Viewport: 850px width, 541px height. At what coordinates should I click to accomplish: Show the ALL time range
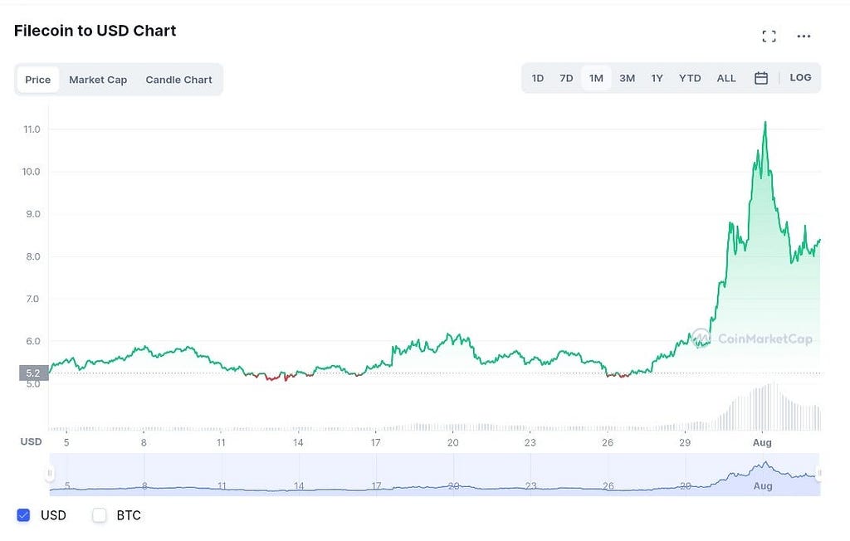point(725,78)
